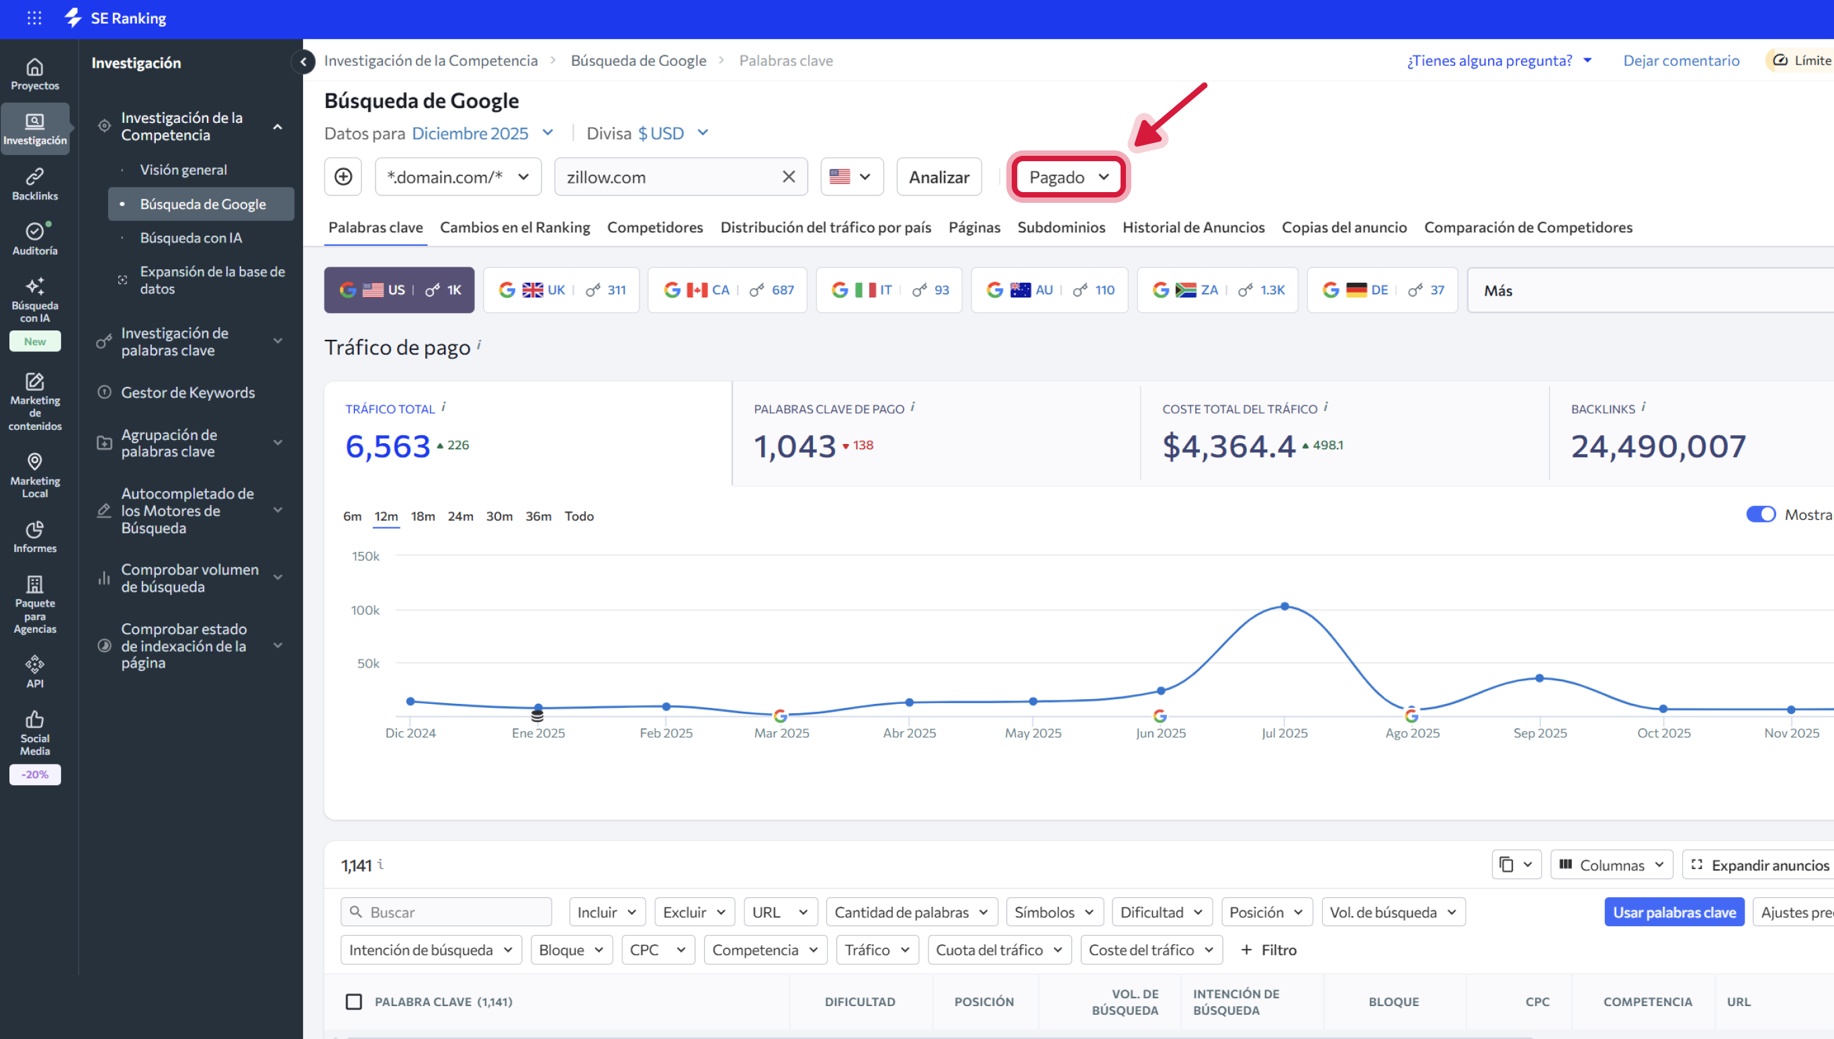The height and width of the screenshot is (1039, 1834).
Task: Click the Analizar button
Action: click(x=938, y=176)
